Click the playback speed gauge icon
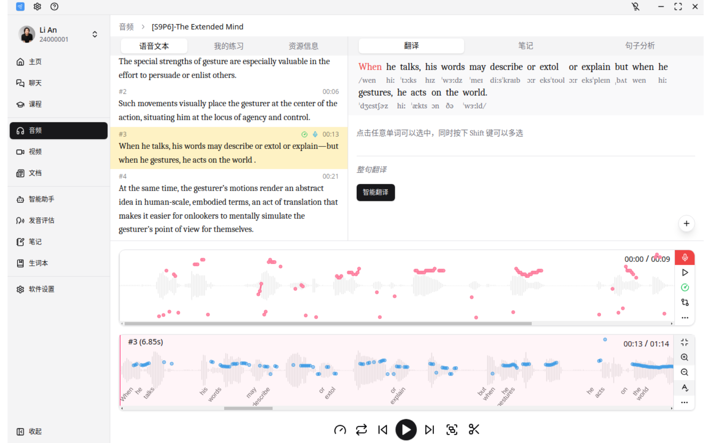Image resolution: width=712 pixels, height=443 pixels. click(x=340, y=429)
